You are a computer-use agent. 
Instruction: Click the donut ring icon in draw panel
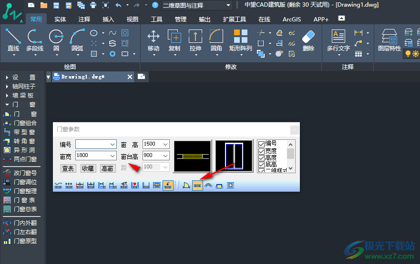[113, 54]
